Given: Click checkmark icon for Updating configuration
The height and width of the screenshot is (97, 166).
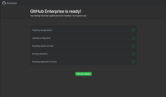Looking at the screenshot, I should point(133,38).
